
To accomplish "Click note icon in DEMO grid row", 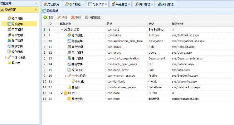I will click(x=66, y=93).
